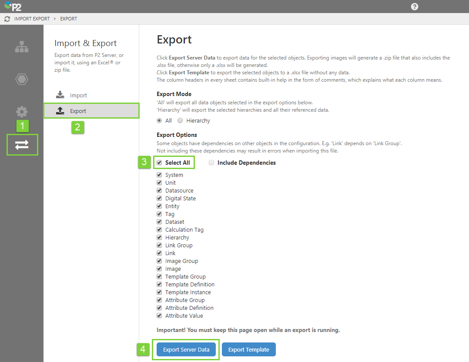Click the Export upload tray icon
469x362 pixels.
[60, 111]
